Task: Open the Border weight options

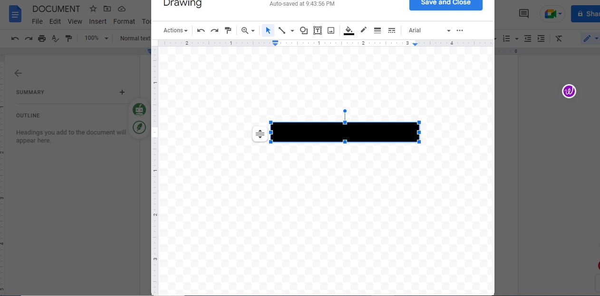Action: coord(377,30)
